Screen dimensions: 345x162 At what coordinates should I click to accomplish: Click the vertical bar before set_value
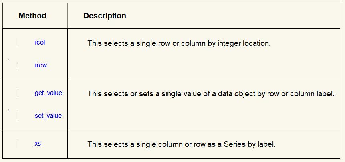[x=17, y=116]
